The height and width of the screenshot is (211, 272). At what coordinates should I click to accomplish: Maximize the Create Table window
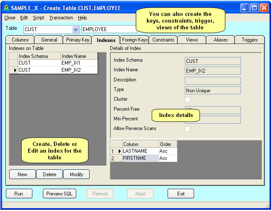click(254, 8)
